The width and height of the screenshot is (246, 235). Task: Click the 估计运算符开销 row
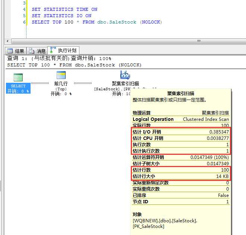(x=180, y=157)
